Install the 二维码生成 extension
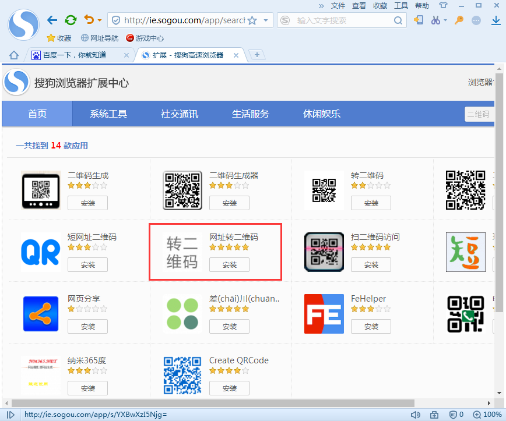This screenshot has width=506, height=421. (x=88, y=203)
